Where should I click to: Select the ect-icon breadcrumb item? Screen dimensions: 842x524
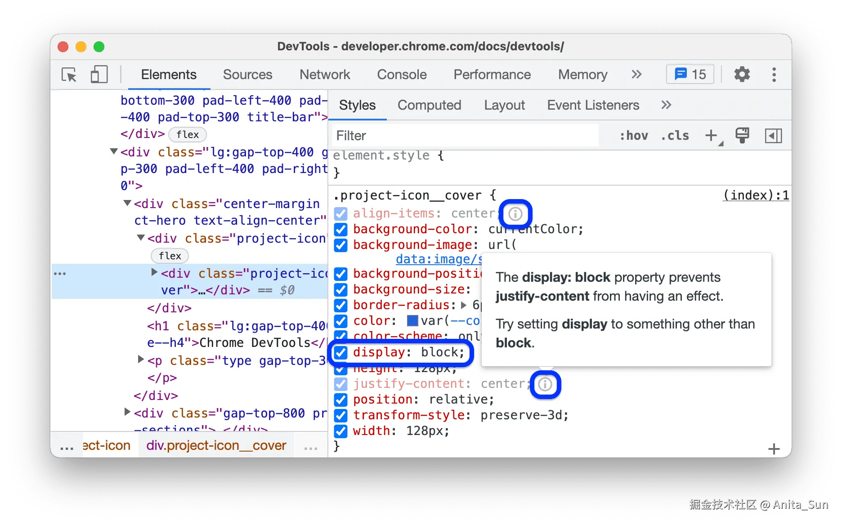[107, 445]
